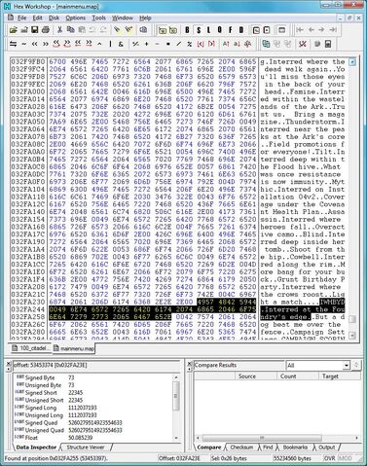Open the Tools menu

[99, 18]
